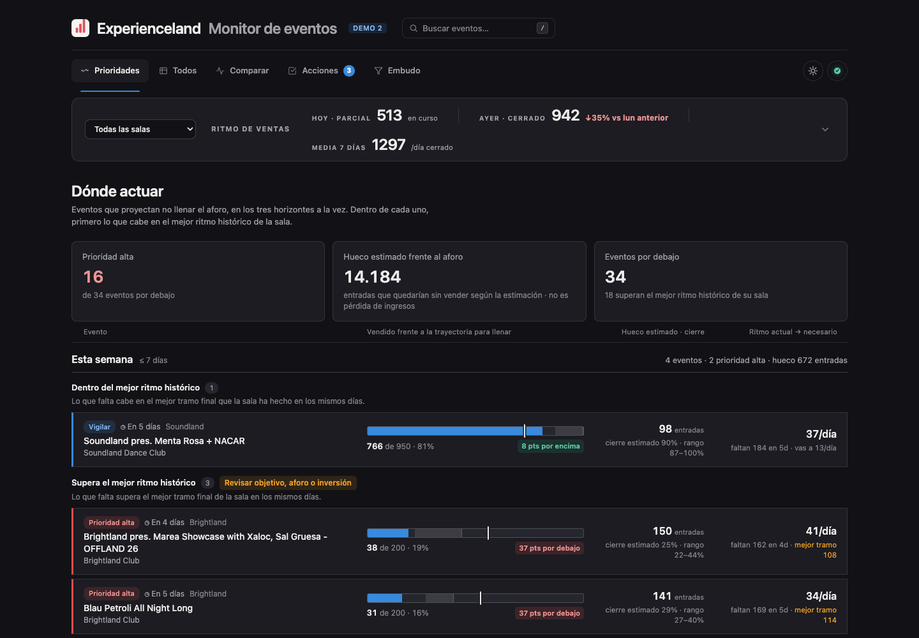This screenshot has width=919, height=638.
Task: Click the Supera el mejor ritmo histórico heading
Action: pos(133,483)
